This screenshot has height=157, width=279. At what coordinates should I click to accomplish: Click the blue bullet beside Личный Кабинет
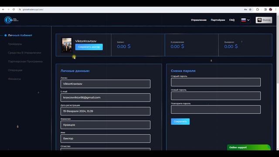point(6,35)
